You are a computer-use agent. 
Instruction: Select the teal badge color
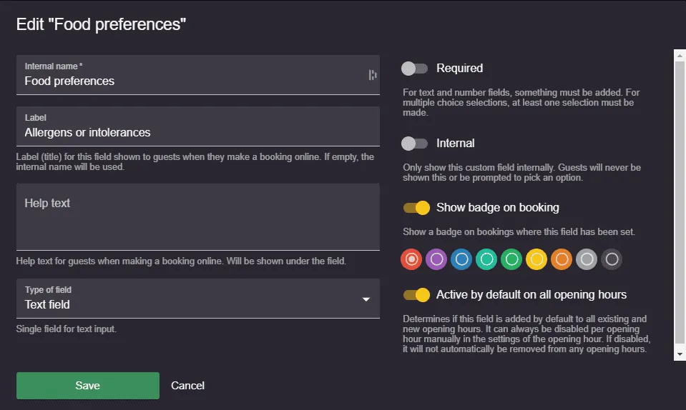pos(486,259)
